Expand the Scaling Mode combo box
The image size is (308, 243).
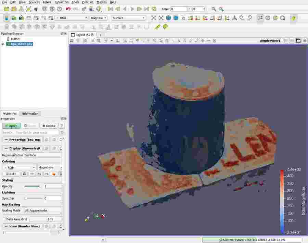(42, 210)
